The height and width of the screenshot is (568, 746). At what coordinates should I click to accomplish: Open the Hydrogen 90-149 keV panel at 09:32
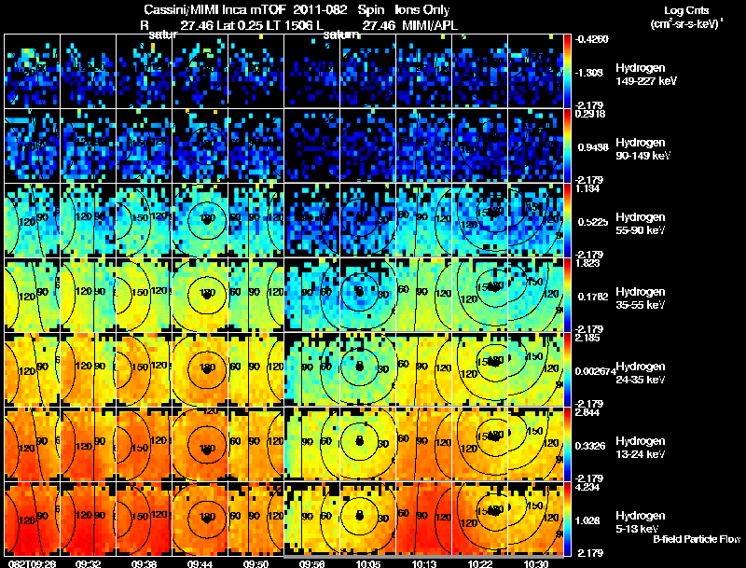[x=89, y=145]
